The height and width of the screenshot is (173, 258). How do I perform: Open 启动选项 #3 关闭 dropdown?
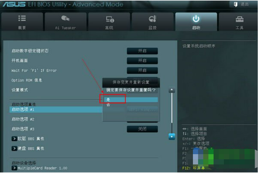point(142,129)
